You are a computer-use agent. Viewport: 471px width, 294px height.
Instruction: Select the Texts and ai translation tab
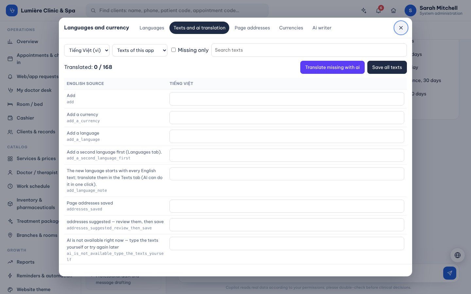click(x=199, y=28)
